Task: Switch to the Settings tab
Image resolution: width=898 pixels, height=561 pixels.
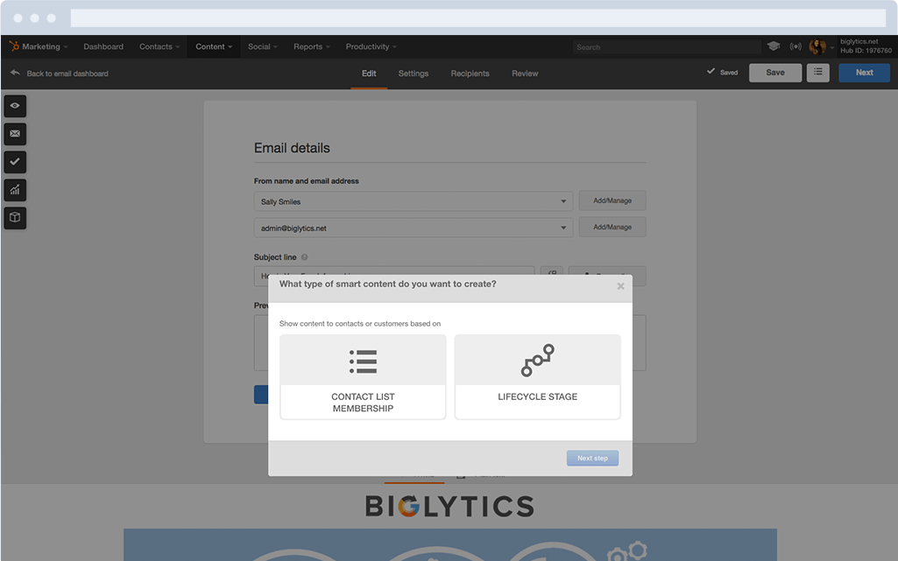Action: click(413, 74)
